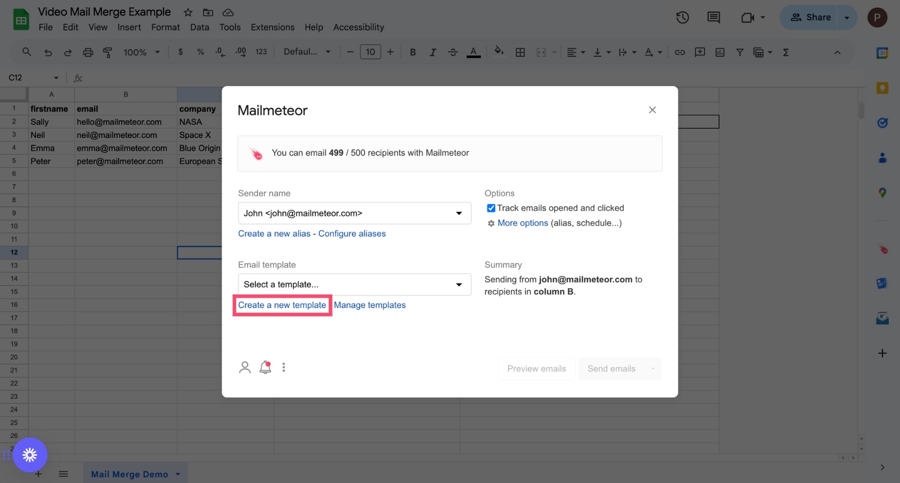Click the functions sigma icon
Viewport: 900px width, 483px height.
(x=786, y=52)
